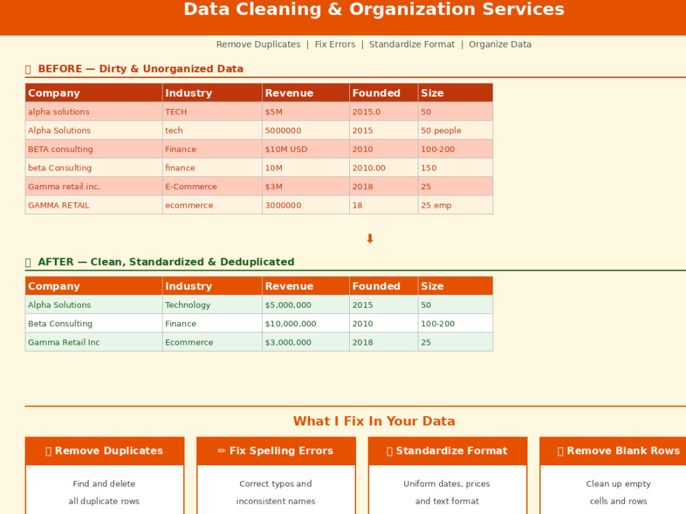This screenshot has width=686, height=514.
Task: Select the '$3,000,000' revenue cell
Action: pyautogui.click(x=306, y=342)
